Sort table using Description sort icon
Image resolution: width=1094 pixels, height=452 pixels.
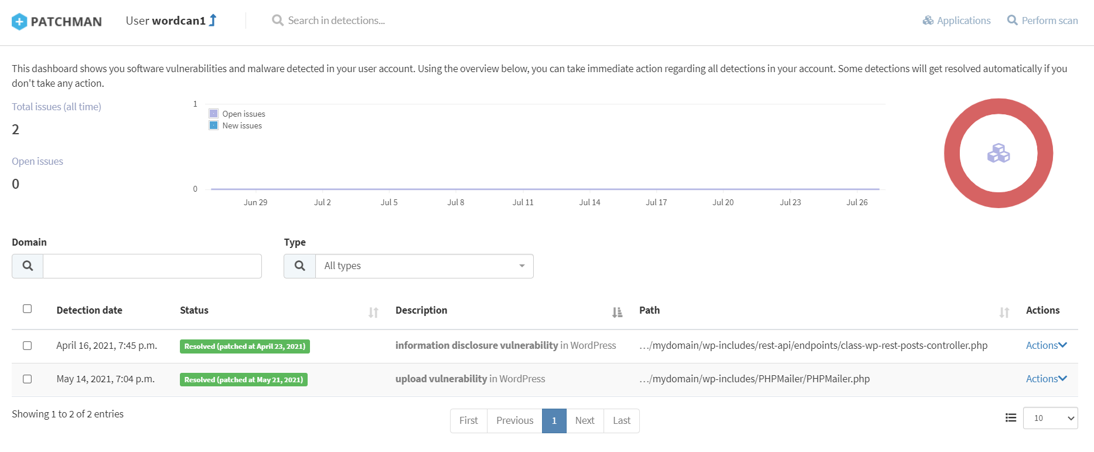pyautogui.click(x=617, y=312)
